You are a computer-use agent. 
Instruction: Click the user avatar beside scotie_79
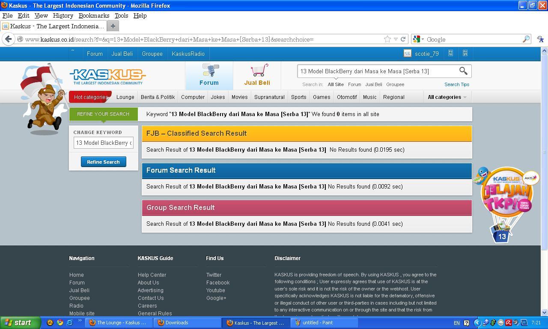coord(407,54)
